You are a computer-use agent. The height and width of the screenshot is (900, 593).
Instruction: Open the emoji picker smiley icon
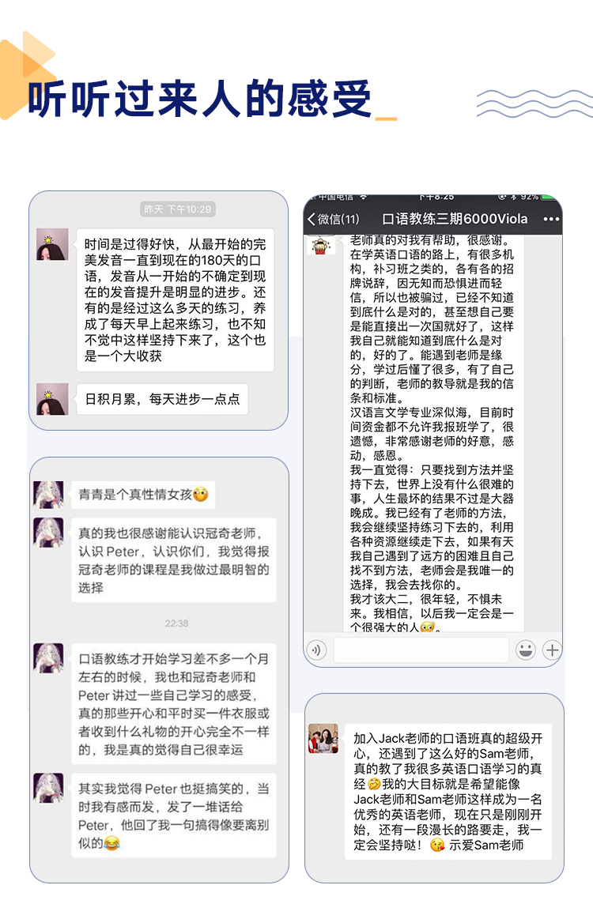coord(526,650)
